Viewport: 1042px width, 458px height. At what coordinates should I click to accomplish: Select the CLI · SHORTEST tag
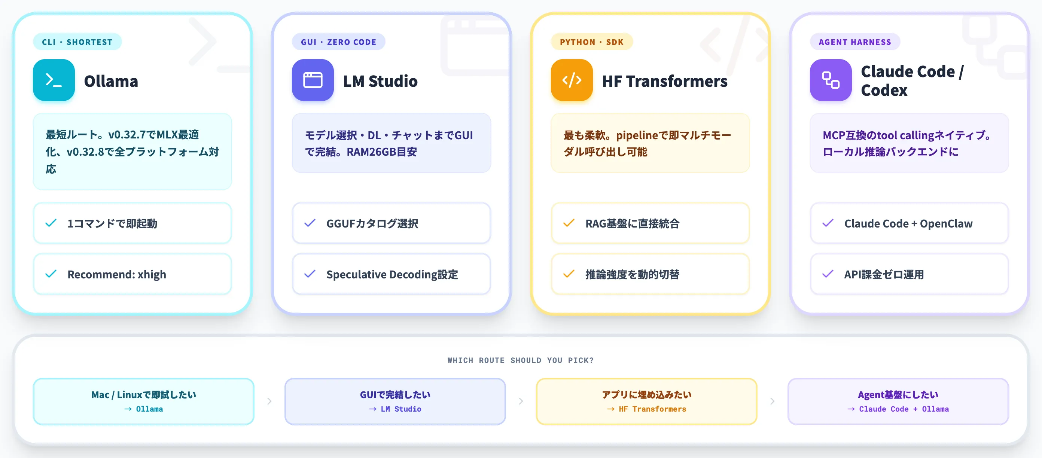click(77, 42)
